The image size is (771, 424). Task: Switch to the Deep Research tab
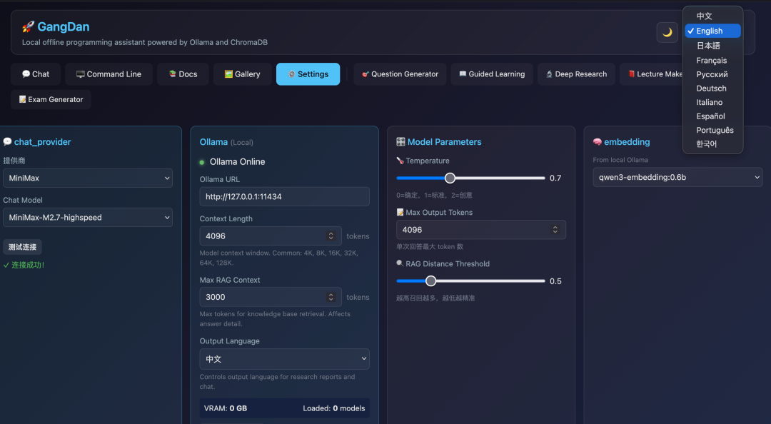(576, 74)
